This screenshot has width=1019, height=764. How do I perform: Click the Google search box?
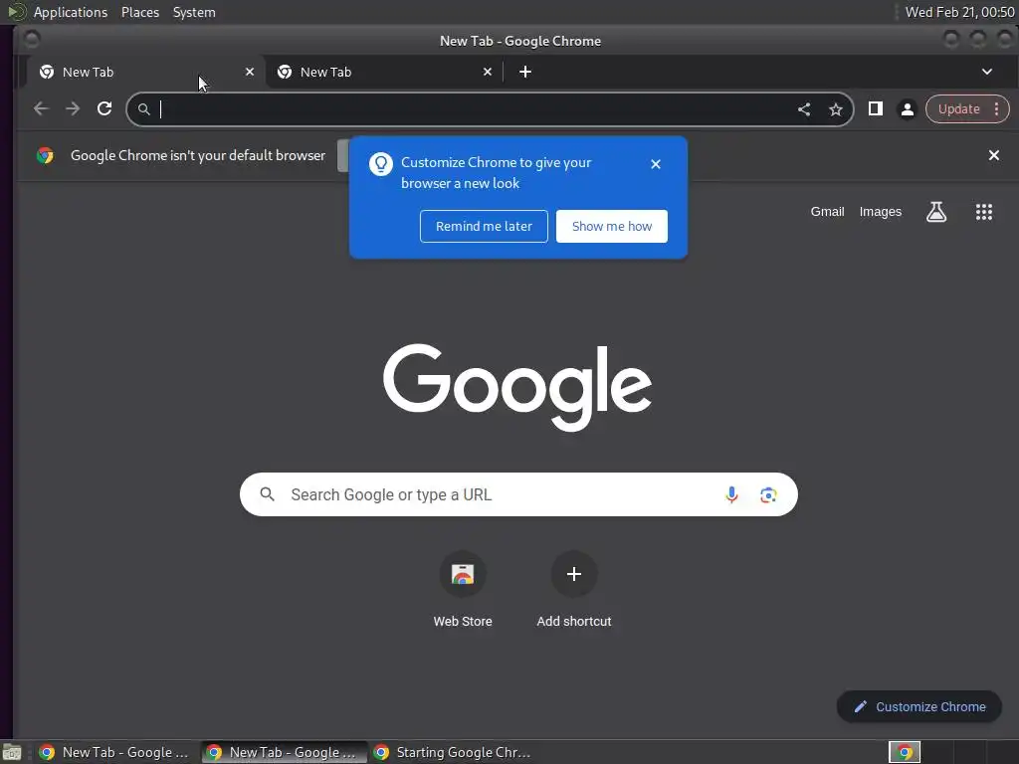click(x=518, y=494)
